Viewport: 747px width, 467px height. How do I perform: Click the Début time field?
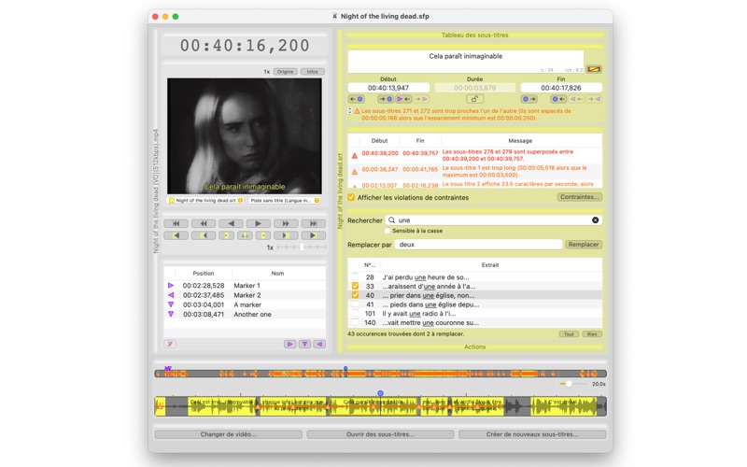point(388,88)
